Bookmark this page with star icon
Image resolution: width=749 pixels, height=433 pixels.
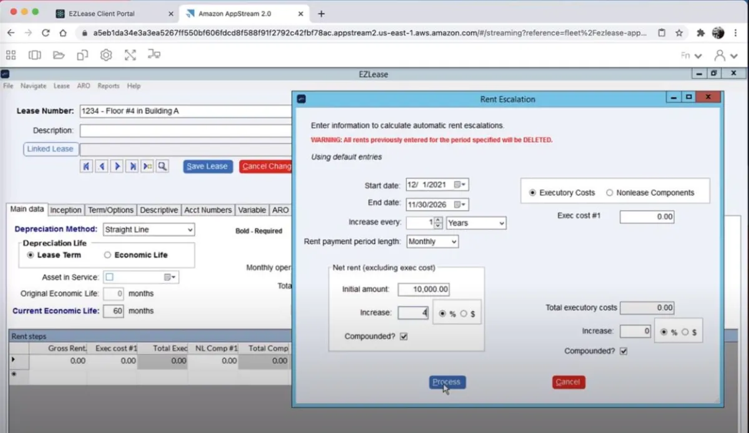pos(679,33)
